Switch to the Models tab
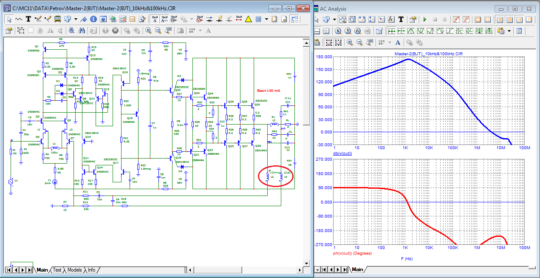Screen dimensions: 540x278 click(x=74, y=270)
